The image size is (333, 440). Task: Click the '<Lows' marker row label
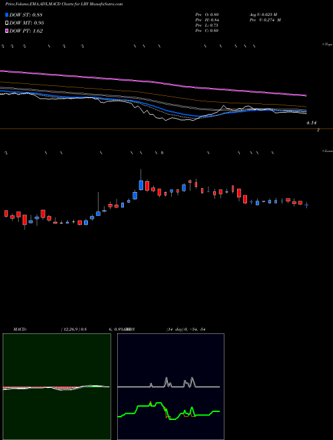click(327, 151)
